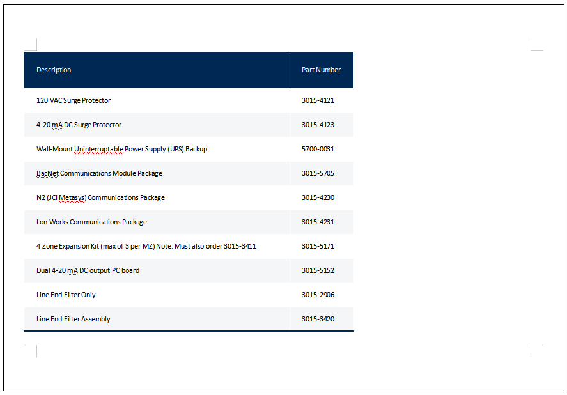
Task: Select part number 3015-3420
Action: (318, 319)
